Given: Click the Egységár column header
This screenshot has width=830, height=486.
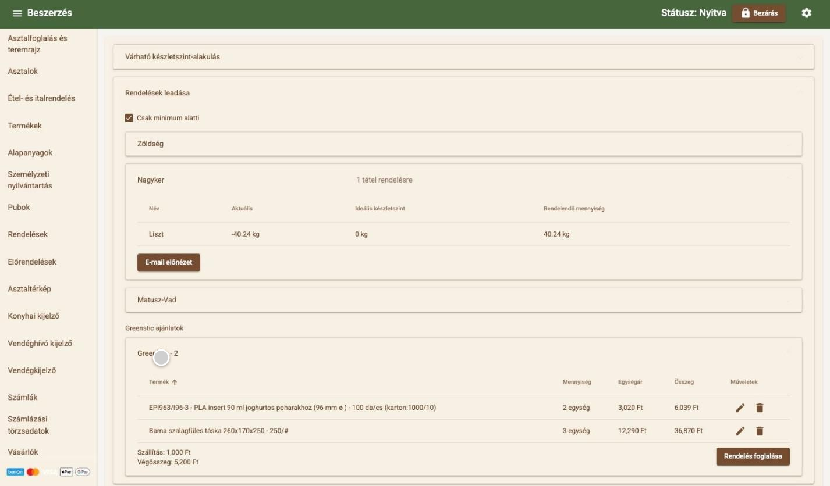Looking at the screenshot, I should pos(630,383).
